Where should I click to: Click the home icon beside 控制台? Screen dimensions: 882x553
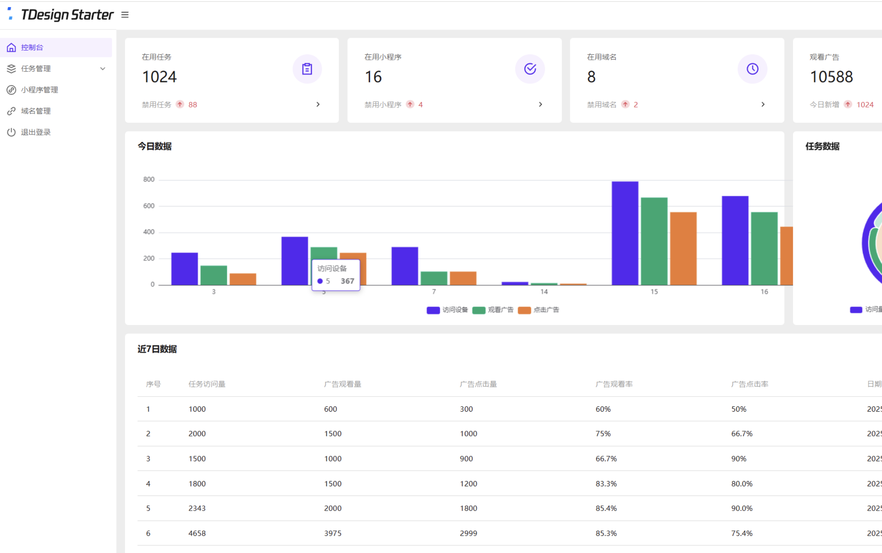click(x=11, y=47)
